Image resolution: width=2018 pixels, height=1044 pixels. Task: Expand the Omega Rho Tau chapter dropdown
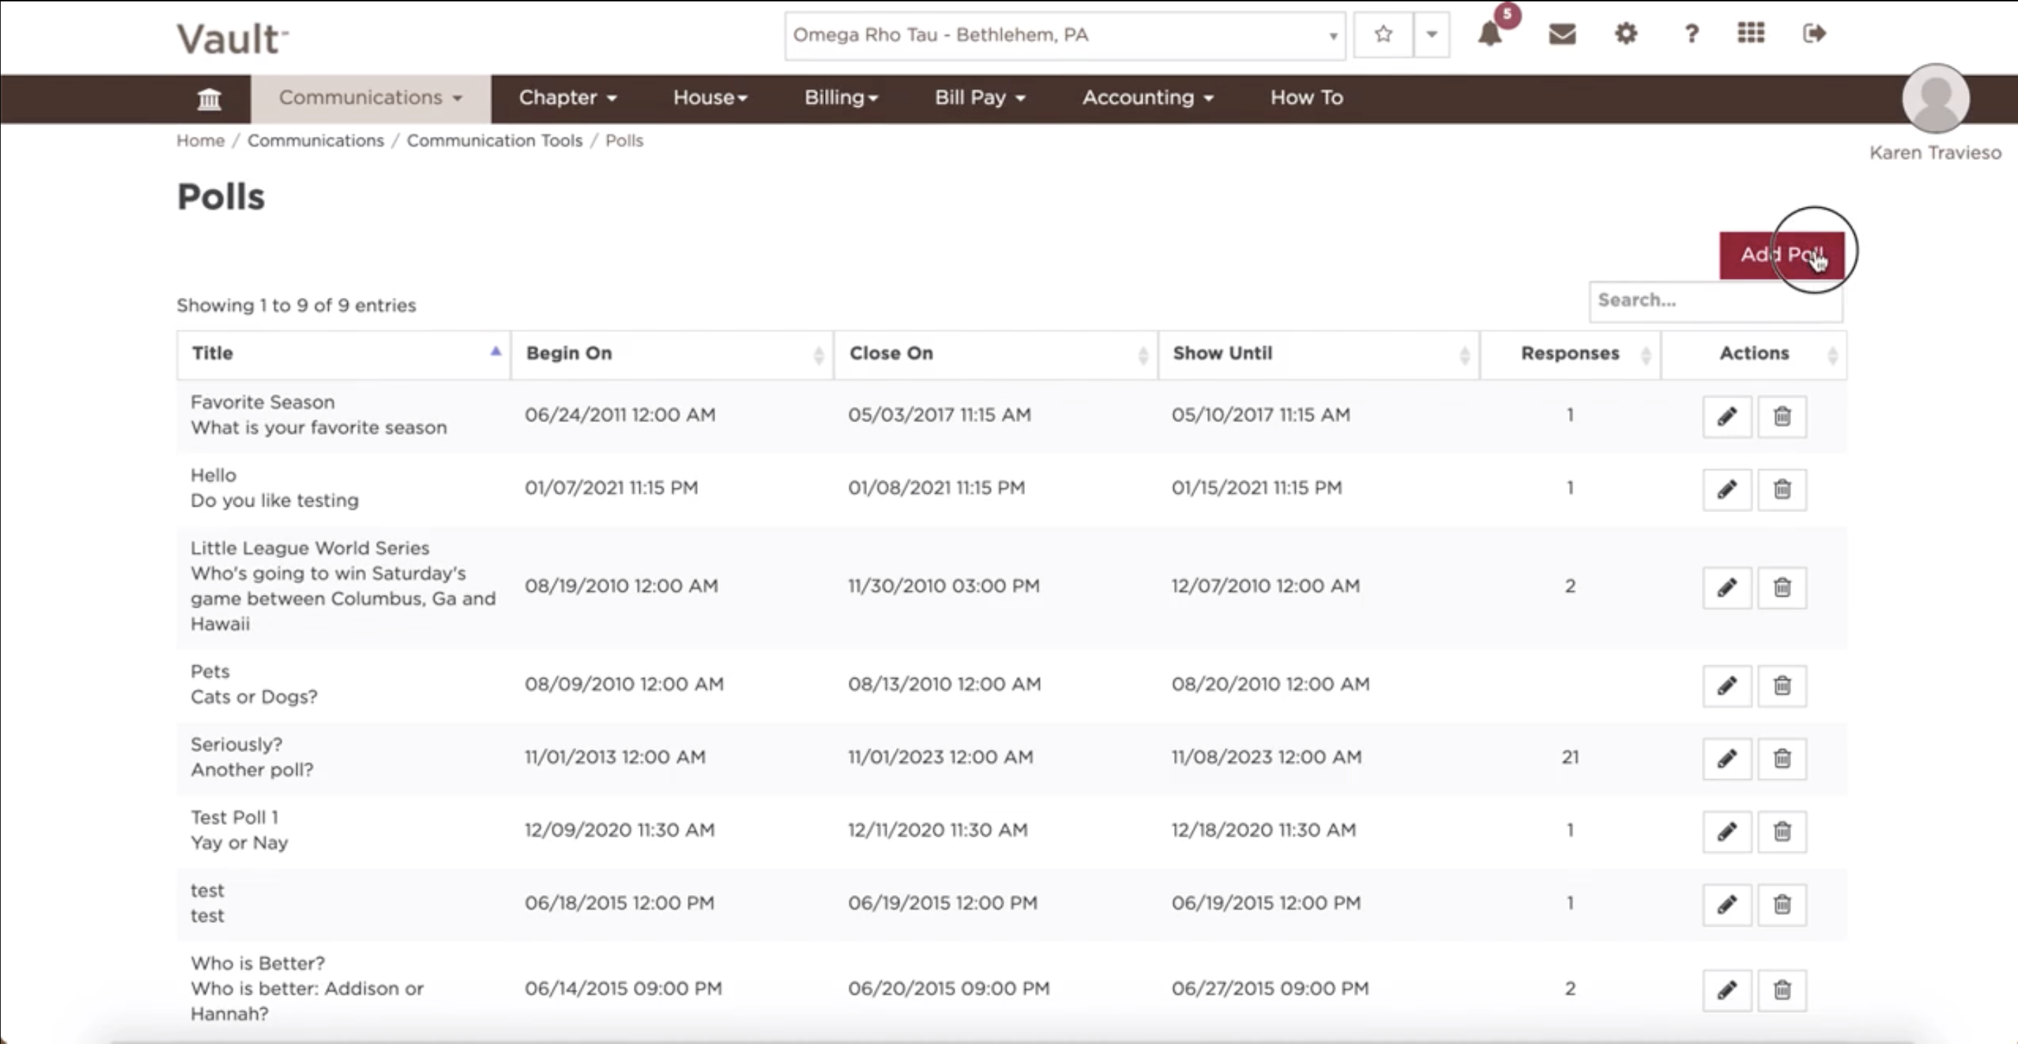tap(1065, 35)
